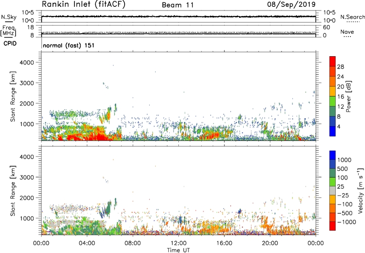365x253 pixels.
Task: Click velocity colorbar value '500'
Action: pos(342,169)
